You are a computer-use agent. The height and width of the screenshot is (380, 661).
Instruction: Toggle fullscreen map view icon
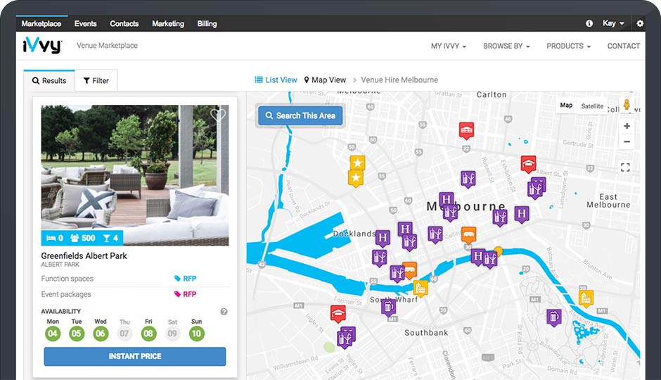click(x=625, y=167)
